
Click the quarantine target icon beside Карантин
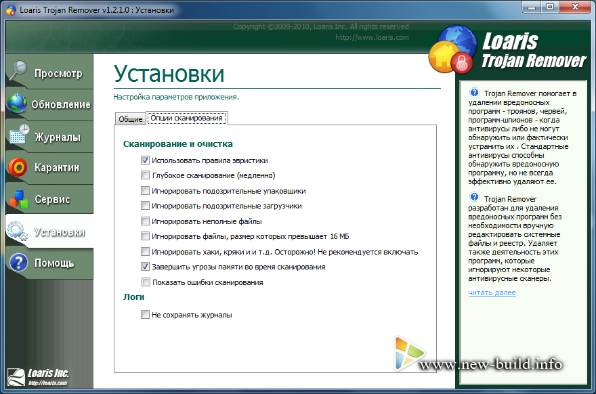point(18,167)
